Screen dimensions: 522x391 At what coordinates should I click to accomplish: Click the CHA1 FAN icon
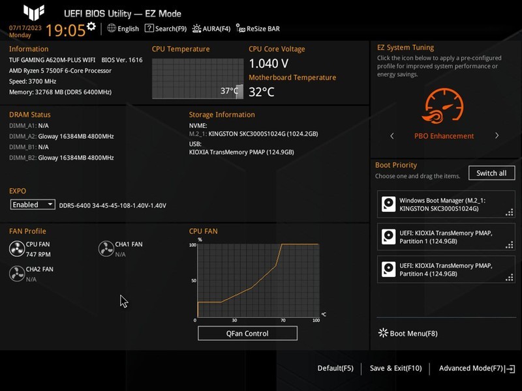point(107,248)
